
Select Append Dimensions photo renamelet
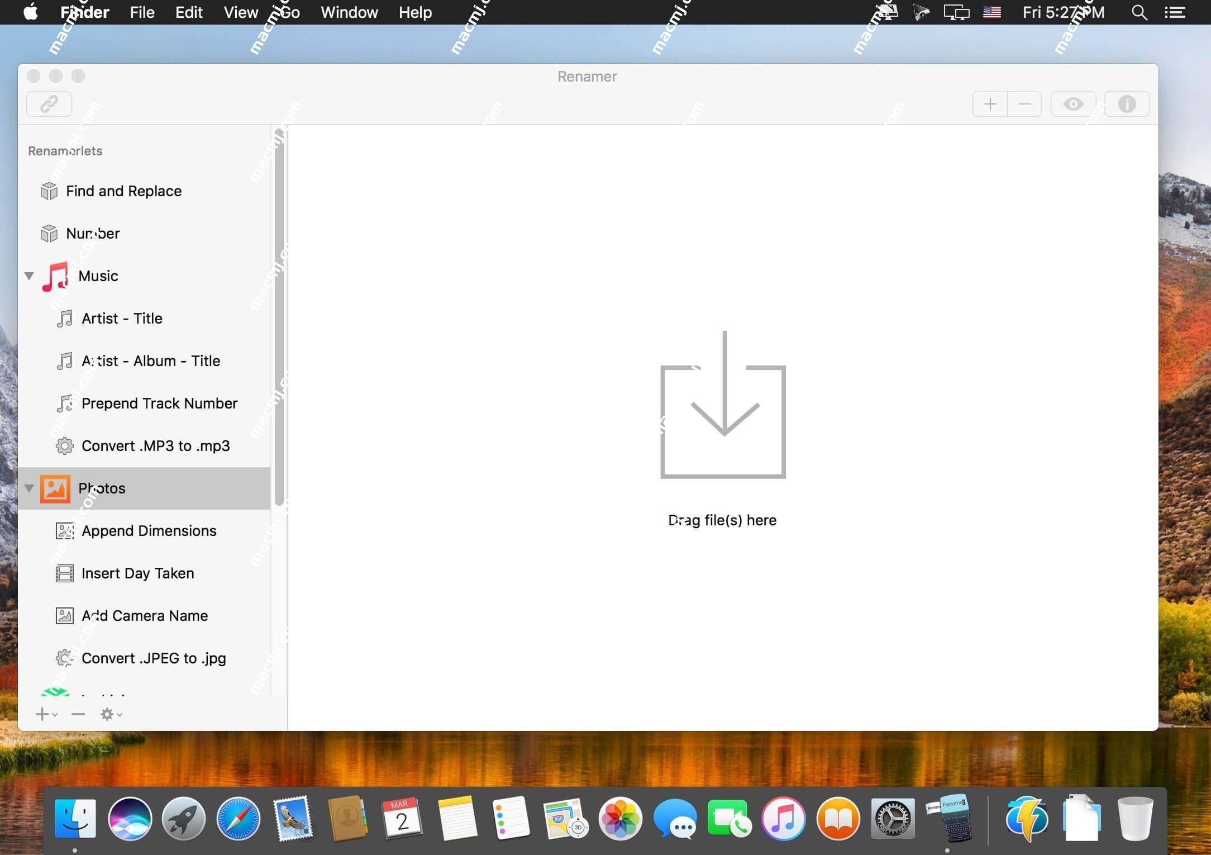point(149,530)
